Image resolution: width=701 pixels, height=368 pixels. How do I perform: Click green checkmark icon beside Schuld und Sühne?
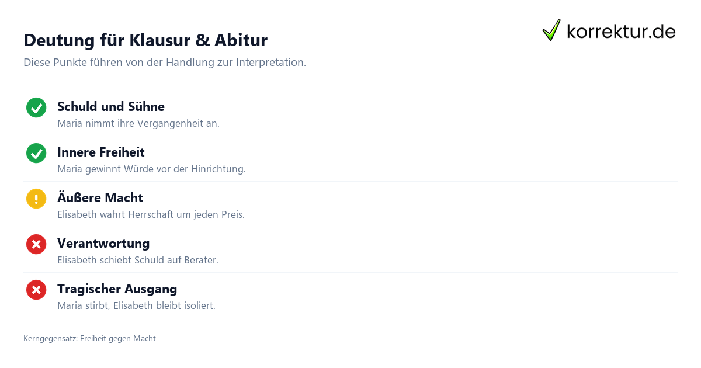(x=36, y=107)
